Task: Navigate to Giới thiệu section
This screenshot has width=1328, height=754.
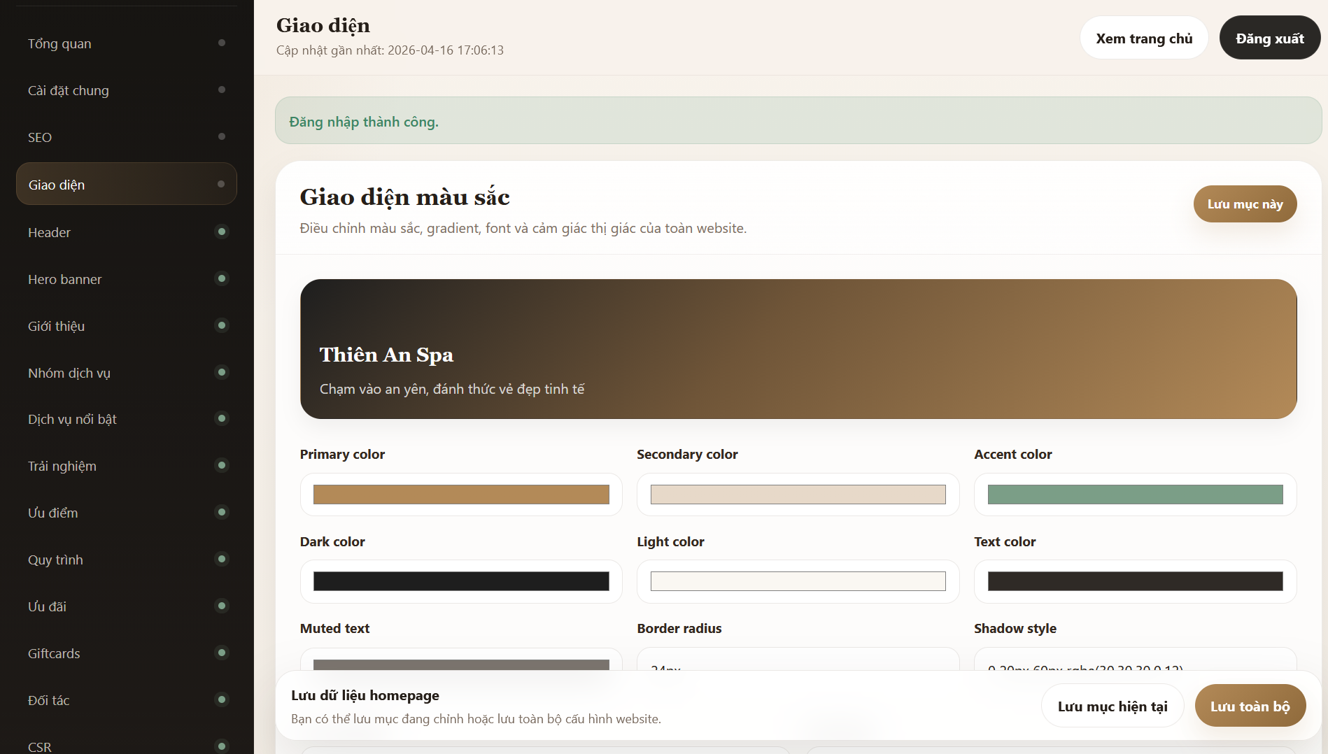Action: [x=56, y=326]
